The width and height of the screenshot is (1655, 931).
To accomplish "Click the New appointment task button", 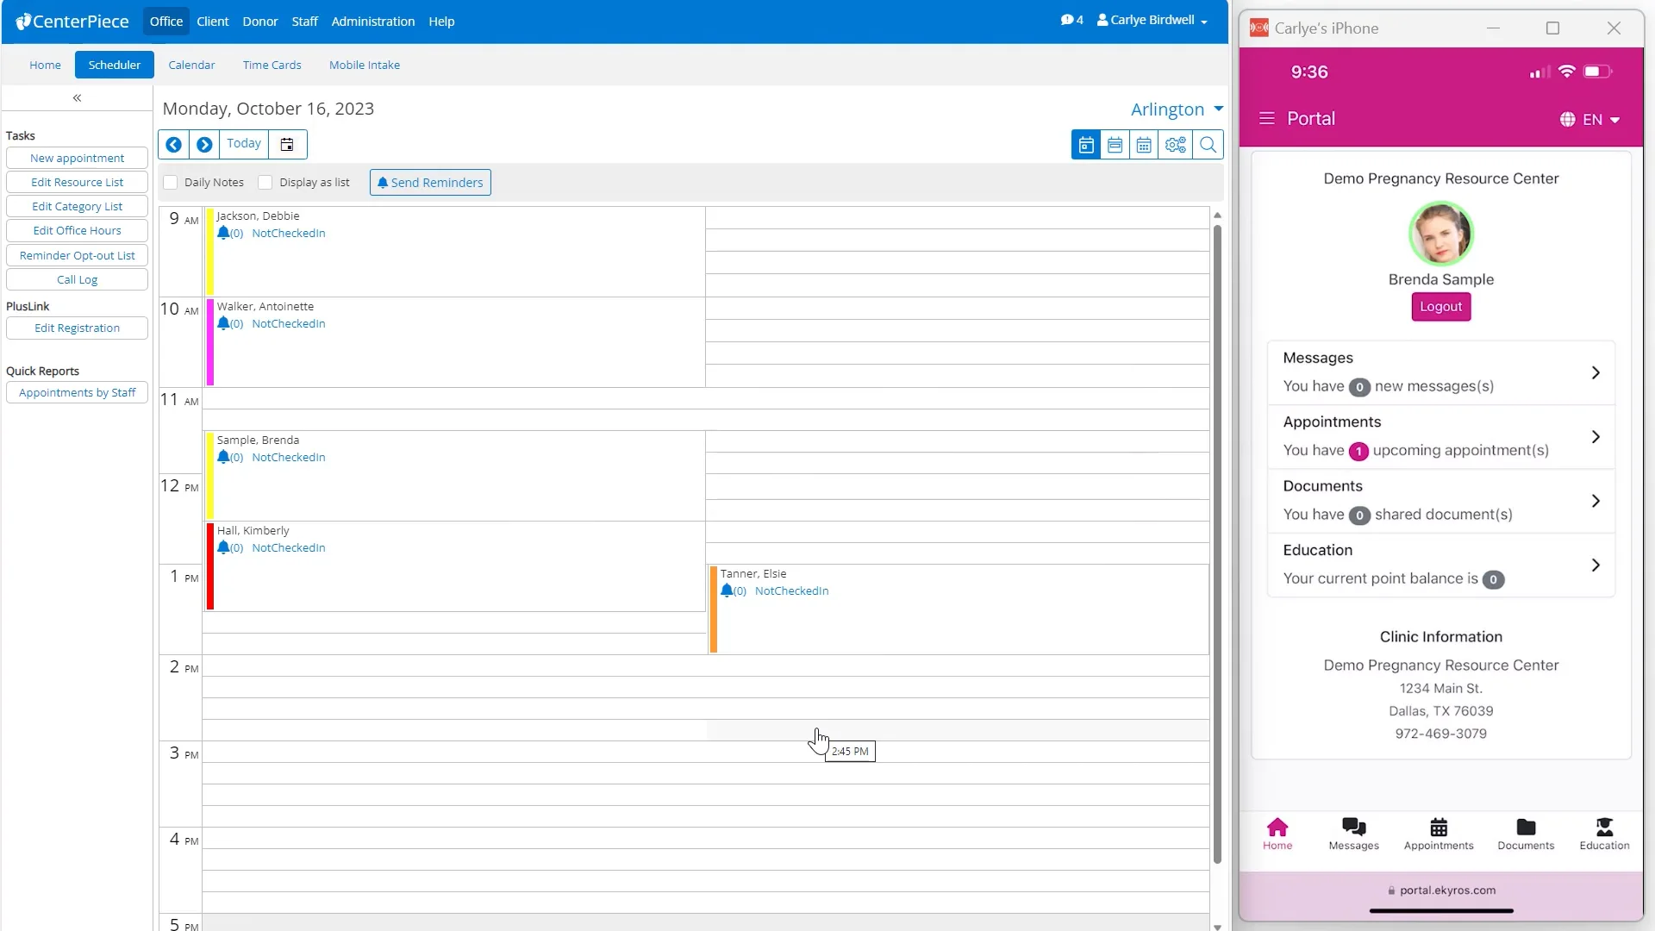I will 77,159.
